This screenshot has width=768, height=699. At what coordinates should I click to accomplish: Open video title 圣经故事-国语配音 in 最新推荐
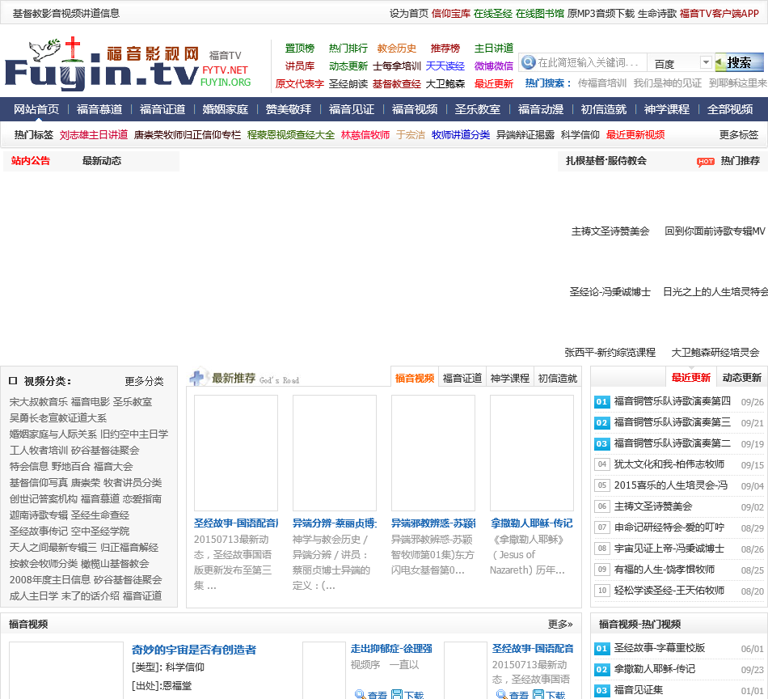click(x=236, y=523)
